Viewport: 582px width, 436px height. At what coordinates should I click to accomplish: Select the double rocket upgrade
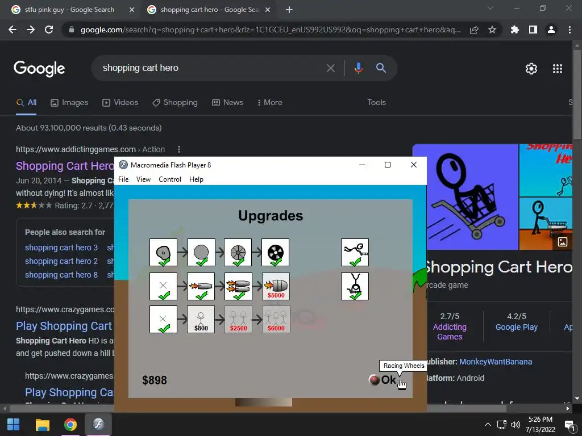(238, 286)
